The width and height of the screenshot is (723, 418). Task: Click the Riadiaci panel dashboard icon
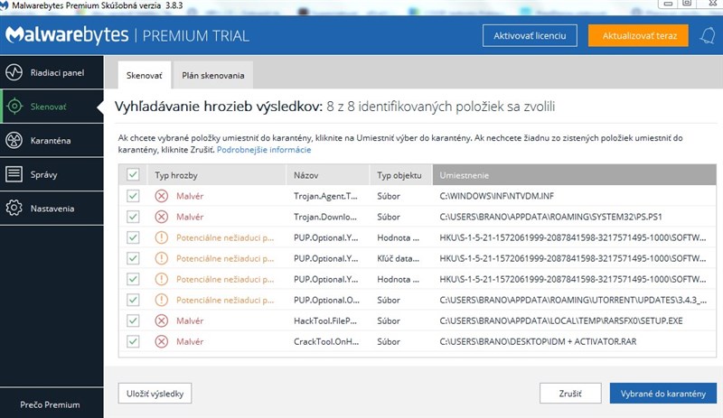(14, 72)
